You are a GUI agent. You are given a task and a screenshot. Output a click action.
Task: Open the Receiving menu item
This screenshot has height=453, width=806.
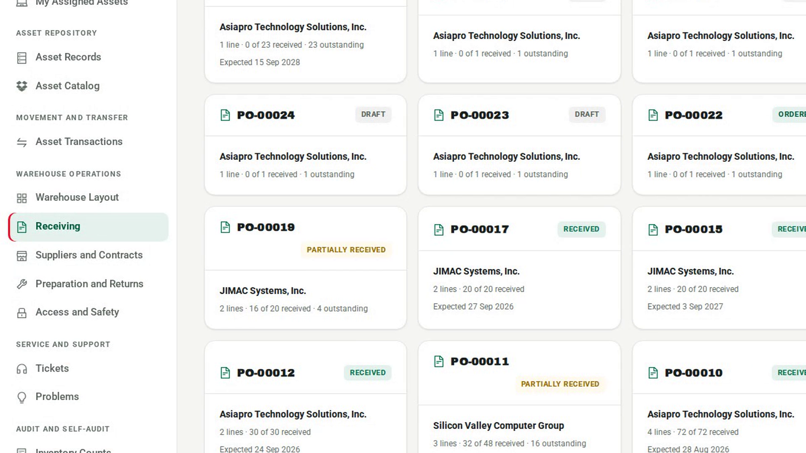(x=89, y=227)
